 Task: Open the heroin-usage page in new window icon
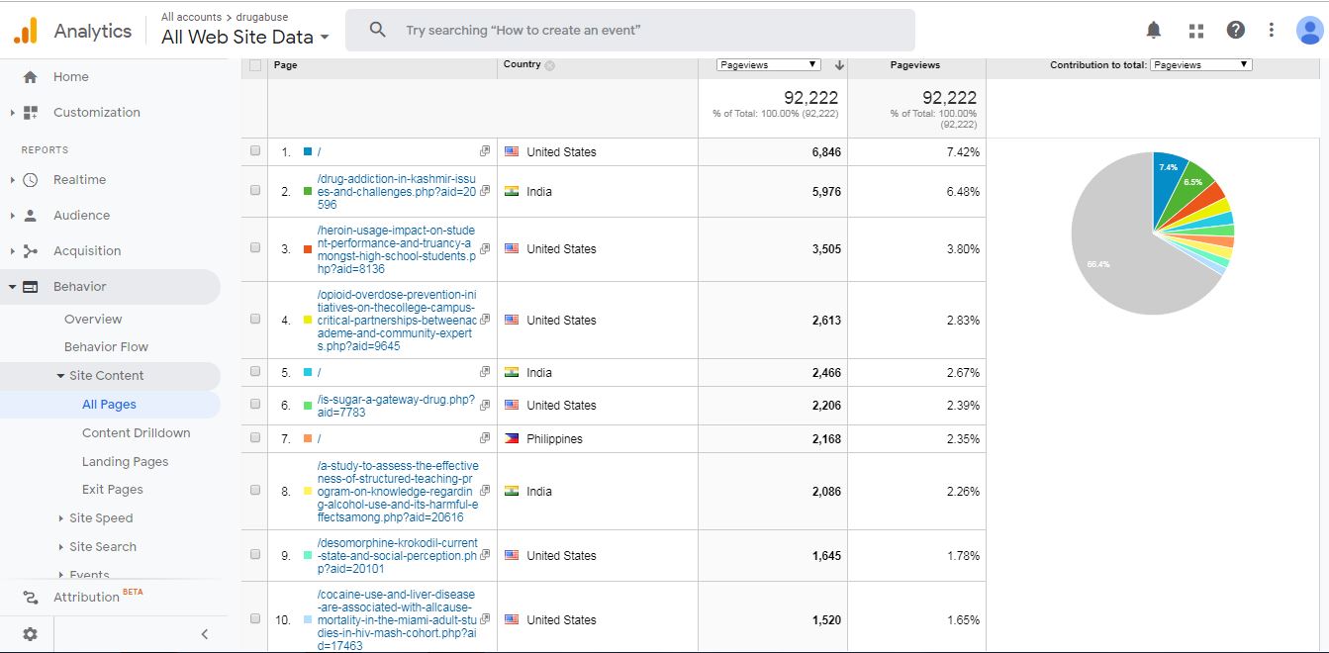point(485,249)
